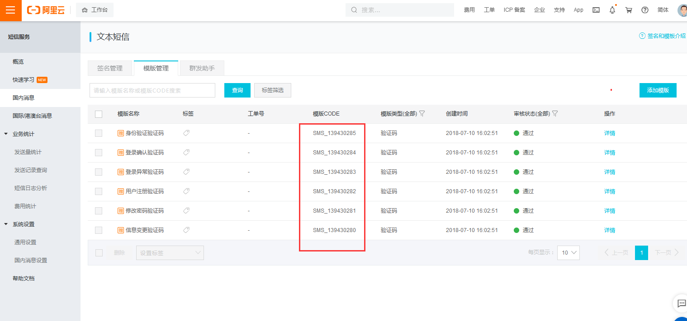Screen dimensions: 687x321
Task: Click the help question mark icon
Action: 645,10
